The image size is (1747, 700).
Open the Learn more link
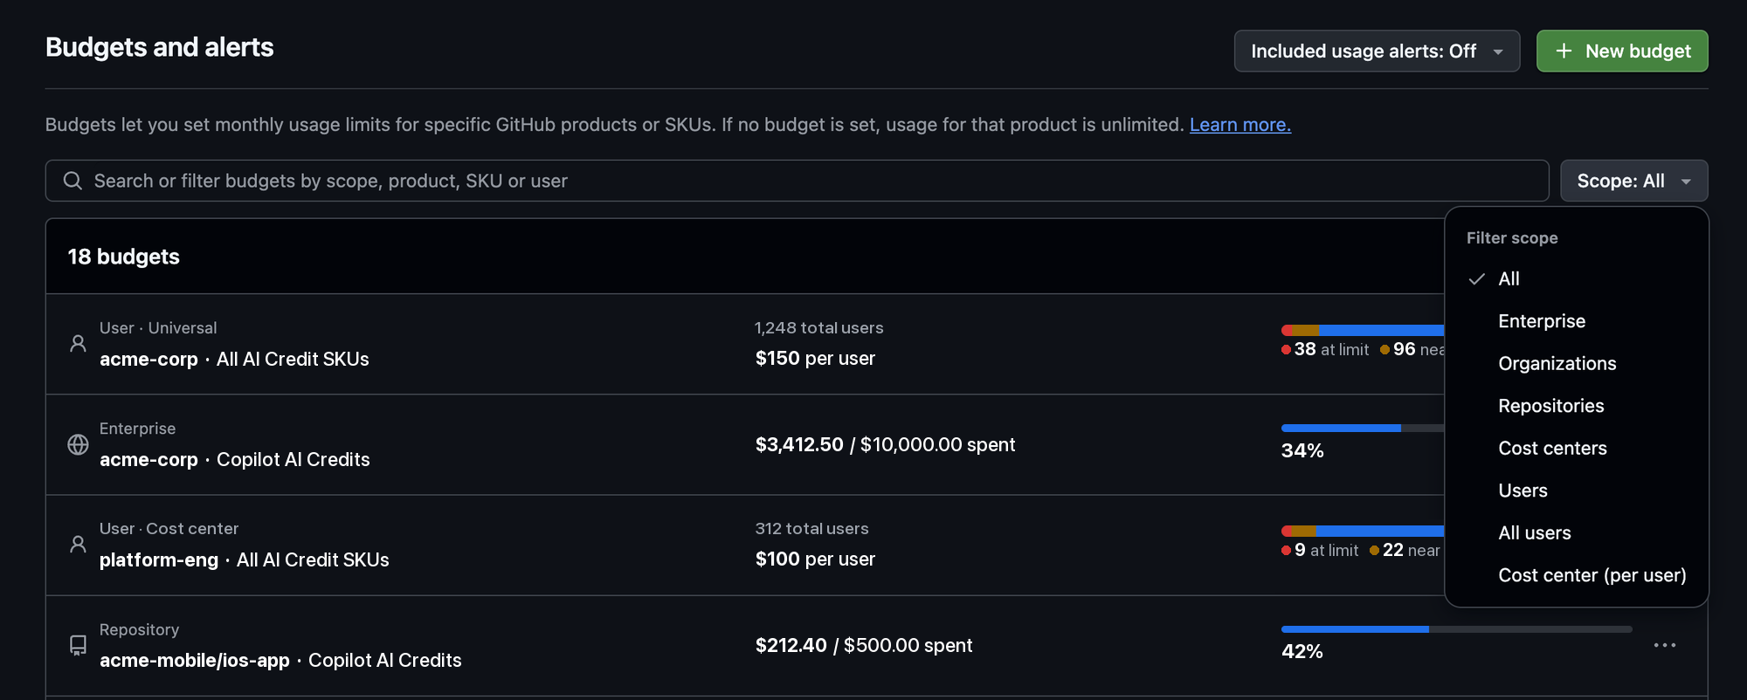1239,125
